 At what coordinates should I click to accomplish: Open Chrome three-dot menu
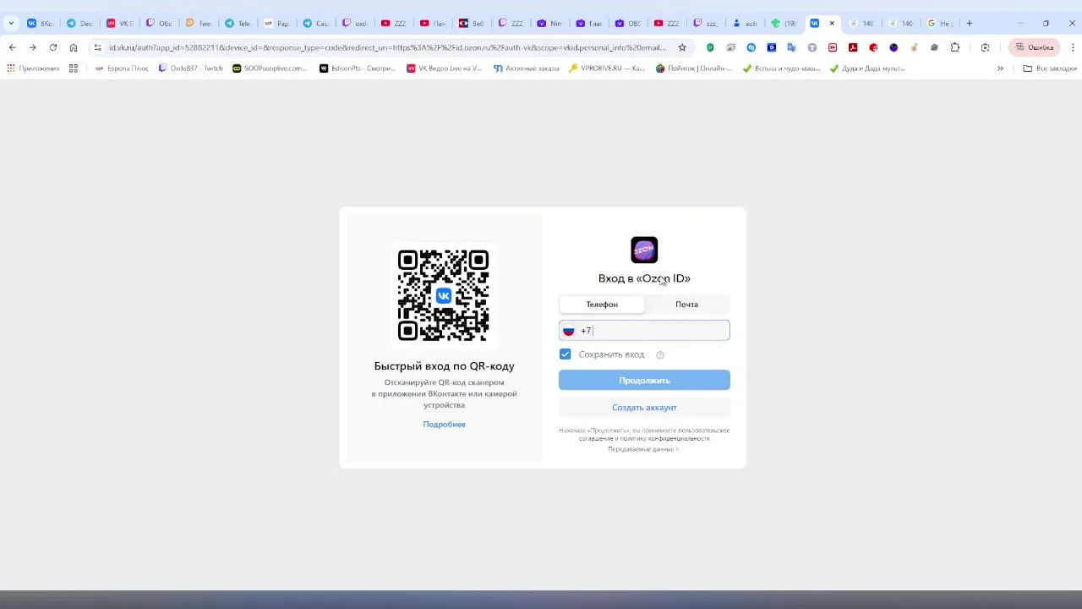coord(1072,47)
